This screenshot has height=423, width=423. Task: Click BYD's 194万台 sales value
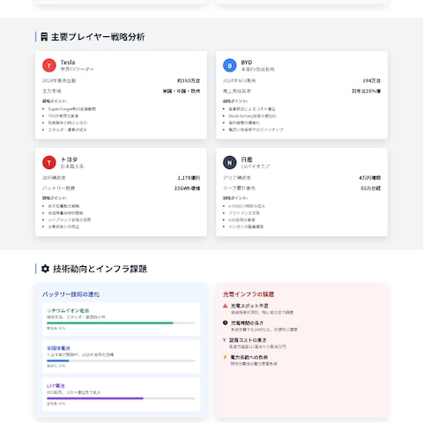pyautogui.click(x=372, y=80)
